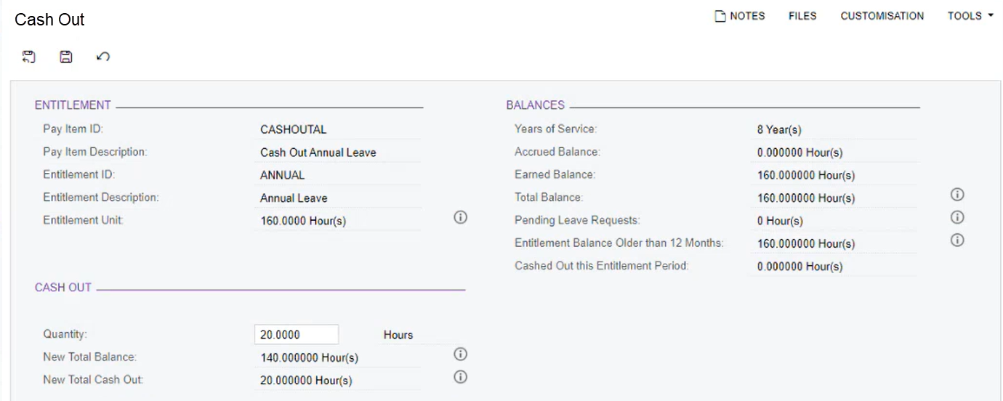Open the Notes panel
The image size is (1003, 401).
tap(740, 16)
